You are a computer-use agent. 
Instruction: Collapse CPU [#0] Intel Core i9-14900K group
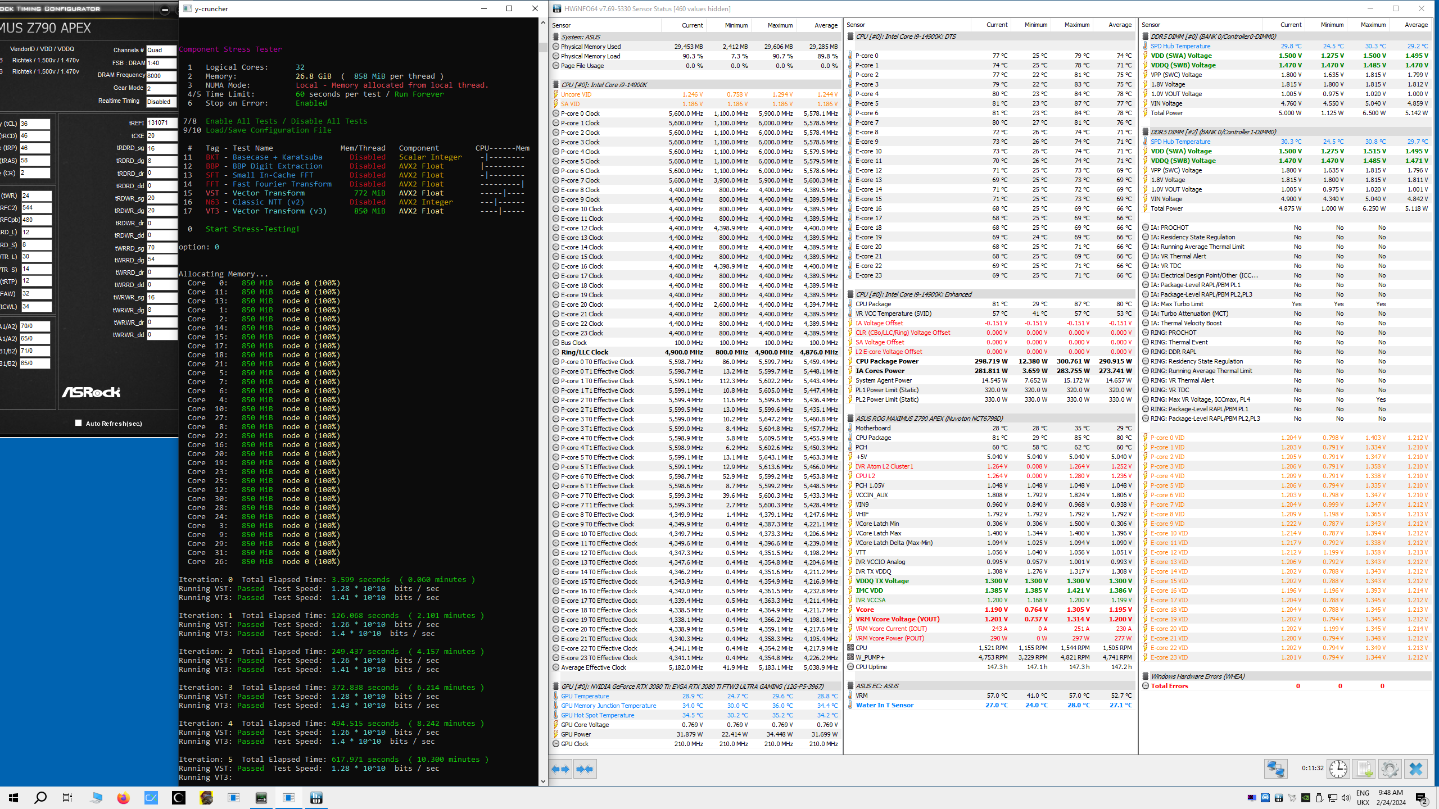(x=556, y=85)
